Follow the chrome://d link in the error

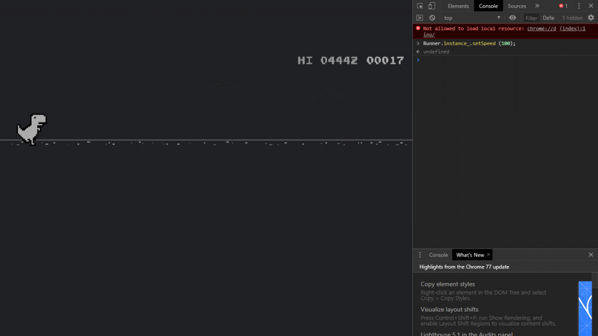pos(541,29)
